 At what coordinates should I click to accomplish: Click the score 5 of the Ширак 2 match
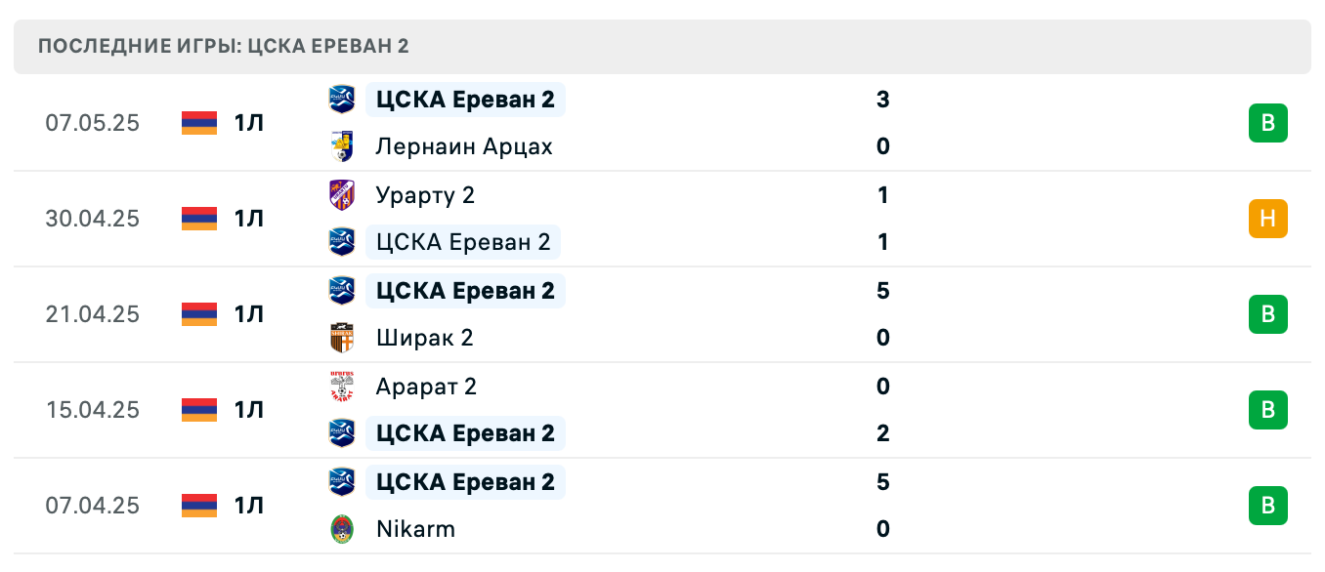[882, 290]
